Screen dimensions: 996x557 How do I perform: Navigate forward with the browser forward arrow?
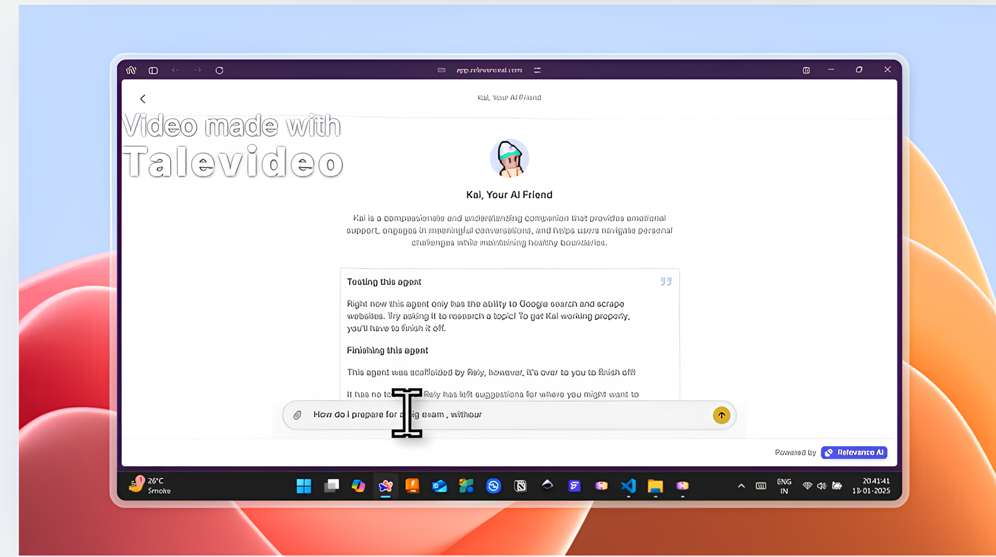point(197,70)
